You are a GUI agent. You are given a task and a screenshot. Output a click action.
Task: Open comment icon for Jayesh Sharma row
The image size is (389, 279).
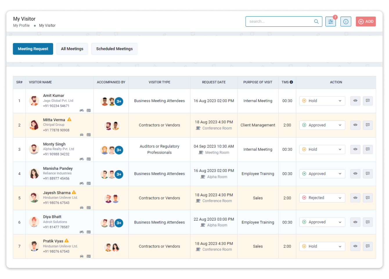pos(368,198)
